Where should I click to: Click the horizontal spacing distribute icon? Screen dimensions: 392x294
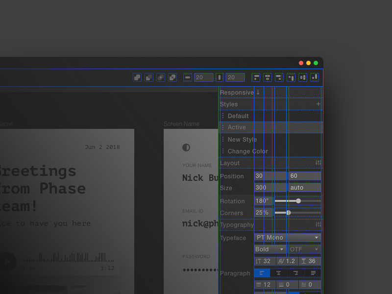pyautogui.click(x=188, y=77)
